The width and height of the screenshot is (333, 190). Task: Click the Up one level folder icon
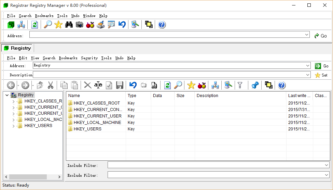click(x=40, y=85)
